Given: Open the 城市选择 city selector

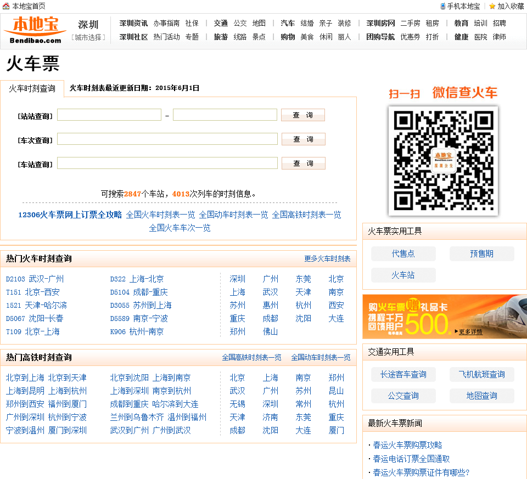Looking at the screenshot, I should pos(88,37).
